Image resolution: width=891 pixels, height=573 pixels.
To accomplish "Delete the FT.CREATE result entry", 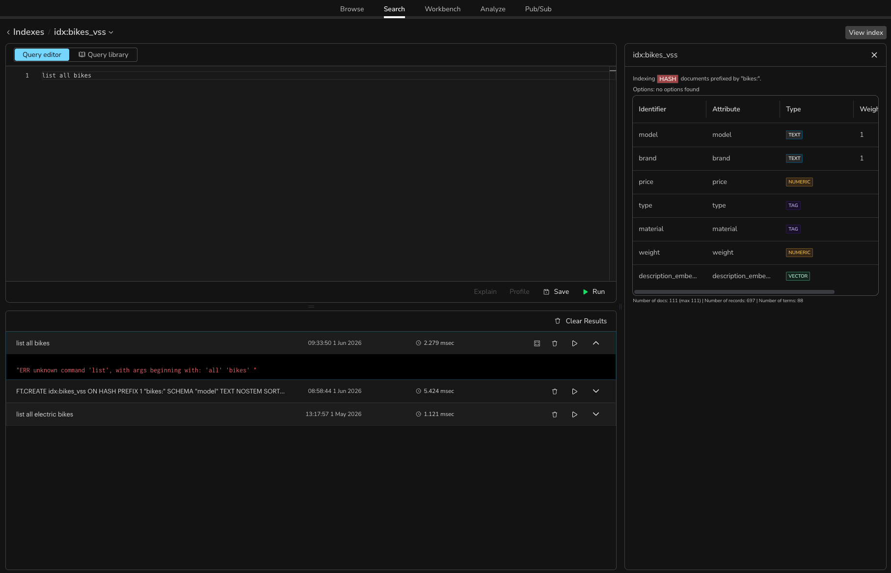I will pos(555,391).
